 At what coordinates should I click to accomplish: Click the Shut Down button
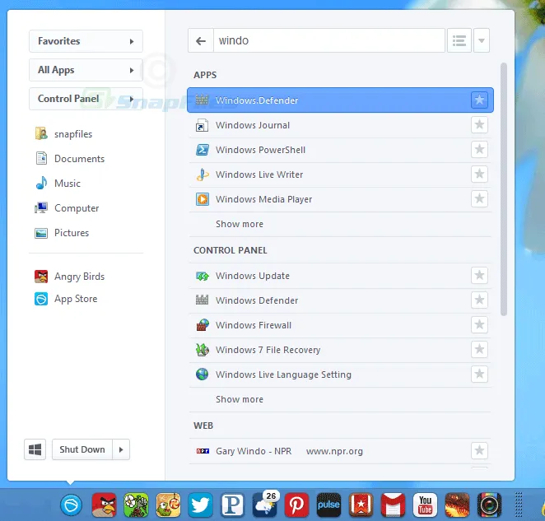pyautogui.click(x=82, y=449)
